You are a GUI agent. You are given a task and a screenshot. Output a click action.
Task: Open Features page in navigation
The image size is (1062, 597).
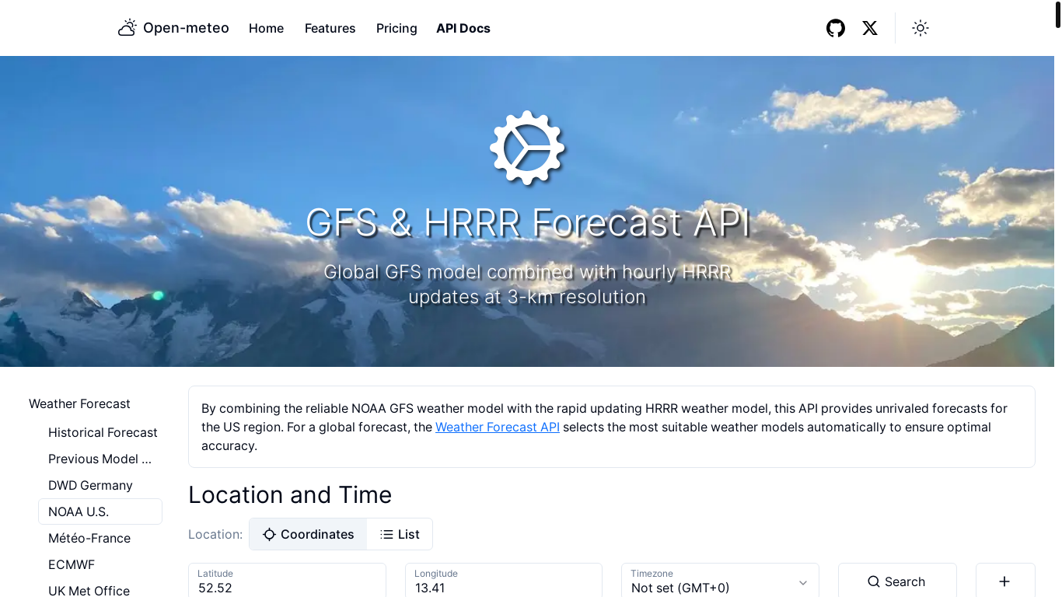[330, 28]
